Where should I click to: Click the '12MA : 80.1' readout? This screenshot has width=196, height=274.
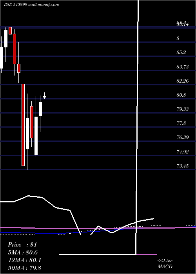point(25,260)
